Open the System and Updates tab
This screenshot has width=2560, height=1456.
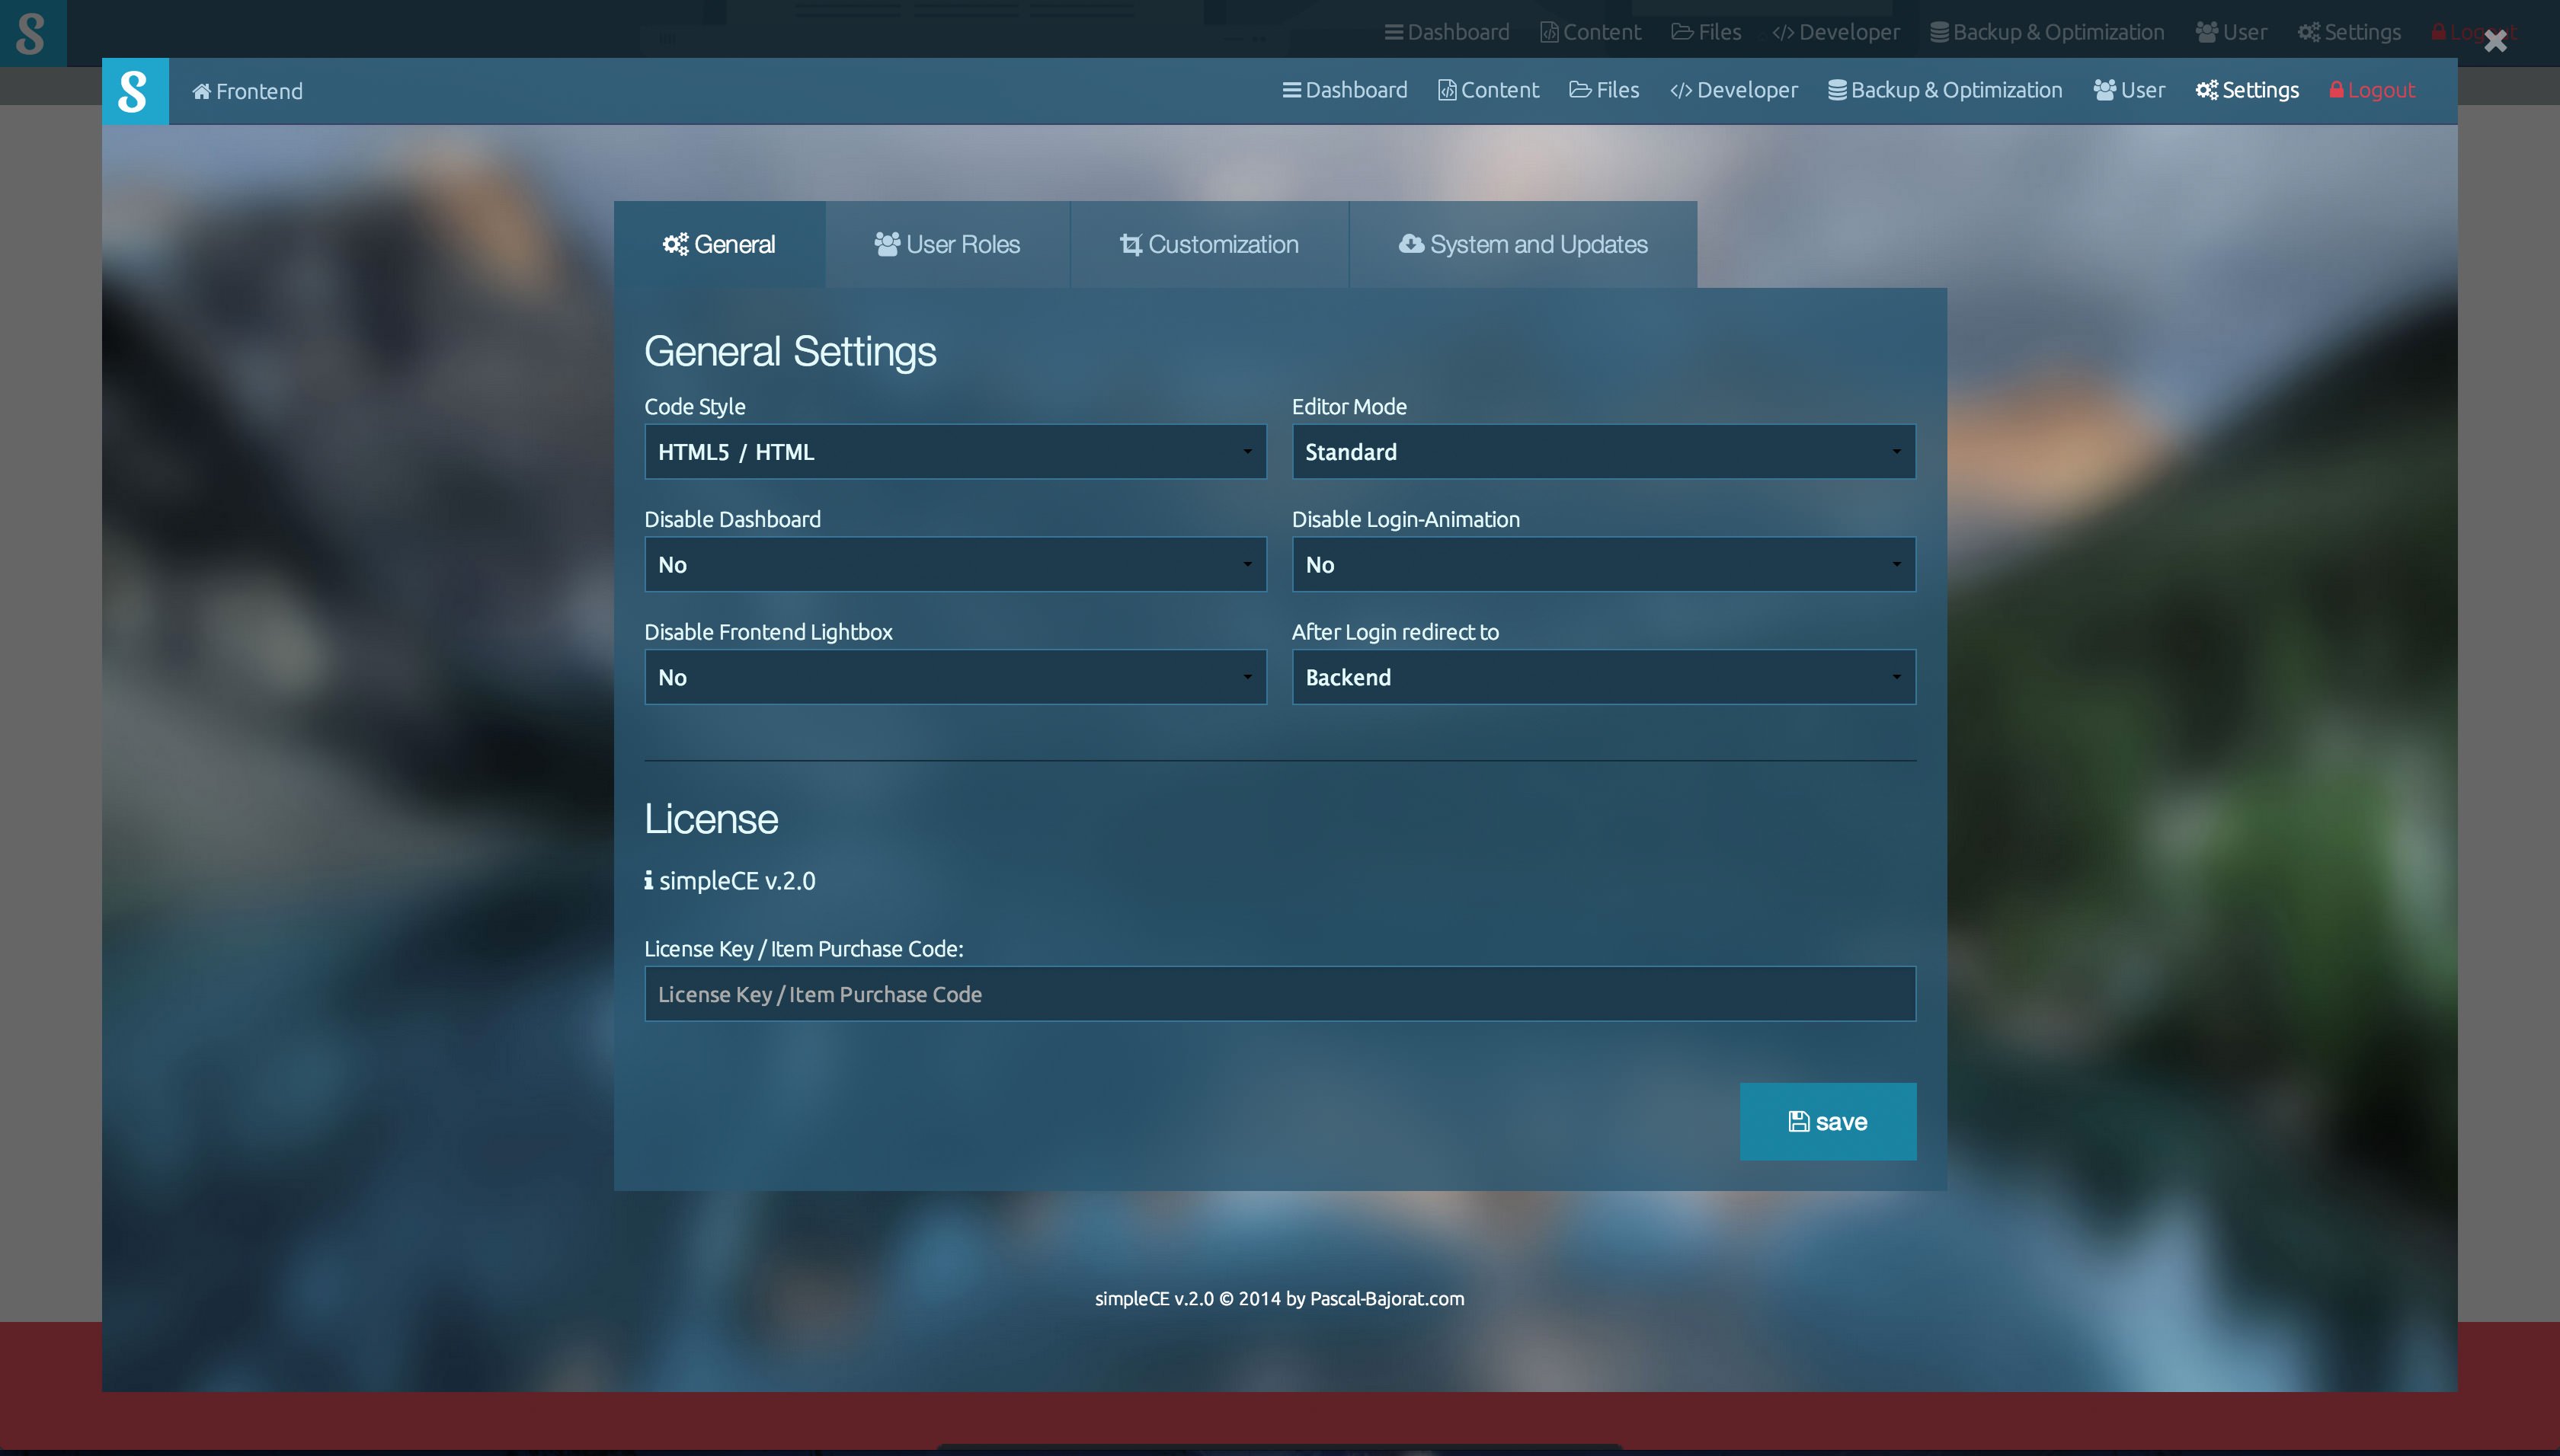coord(1522,244)
